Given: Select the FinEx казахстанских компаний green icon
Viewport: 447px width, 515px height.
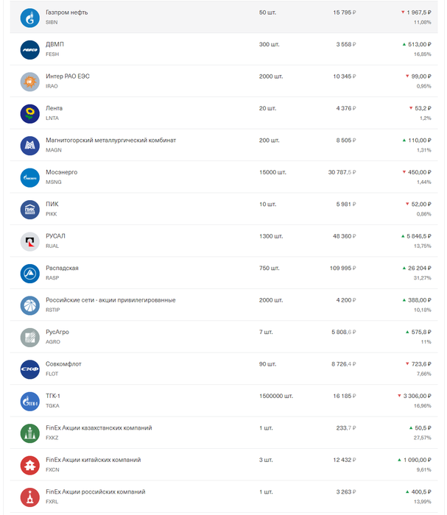Looking at the screenshot, I should point(30,433).
